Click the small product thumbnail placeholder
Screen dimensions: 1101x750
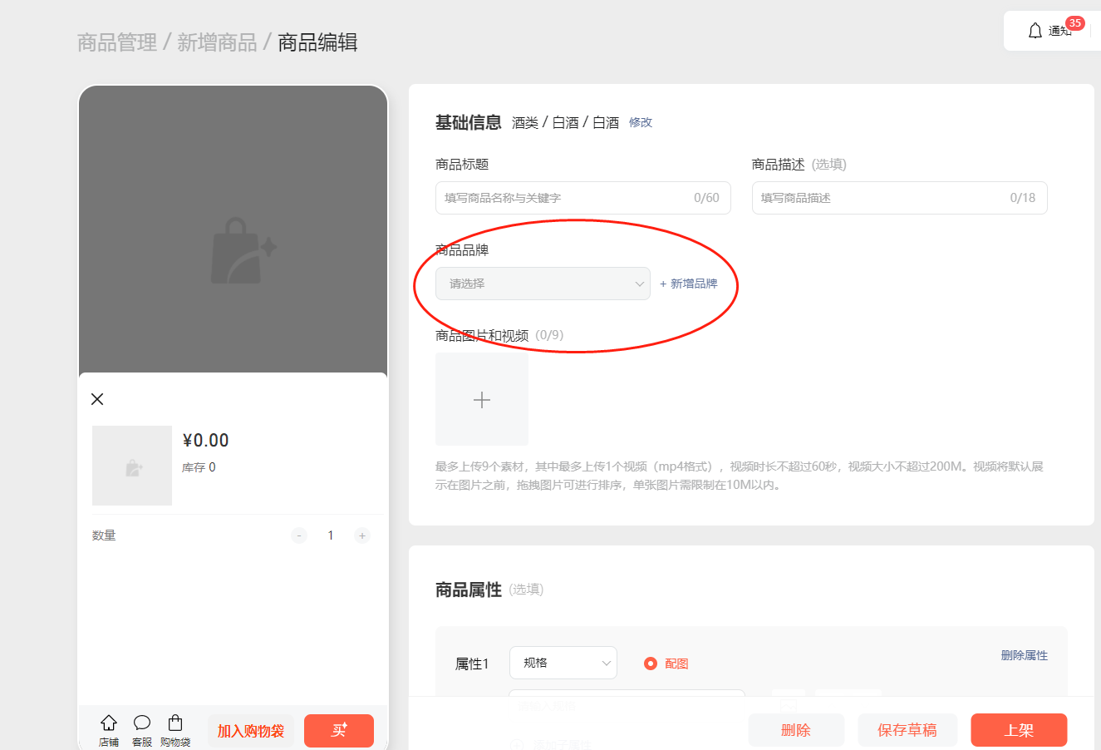pos(132,466)
